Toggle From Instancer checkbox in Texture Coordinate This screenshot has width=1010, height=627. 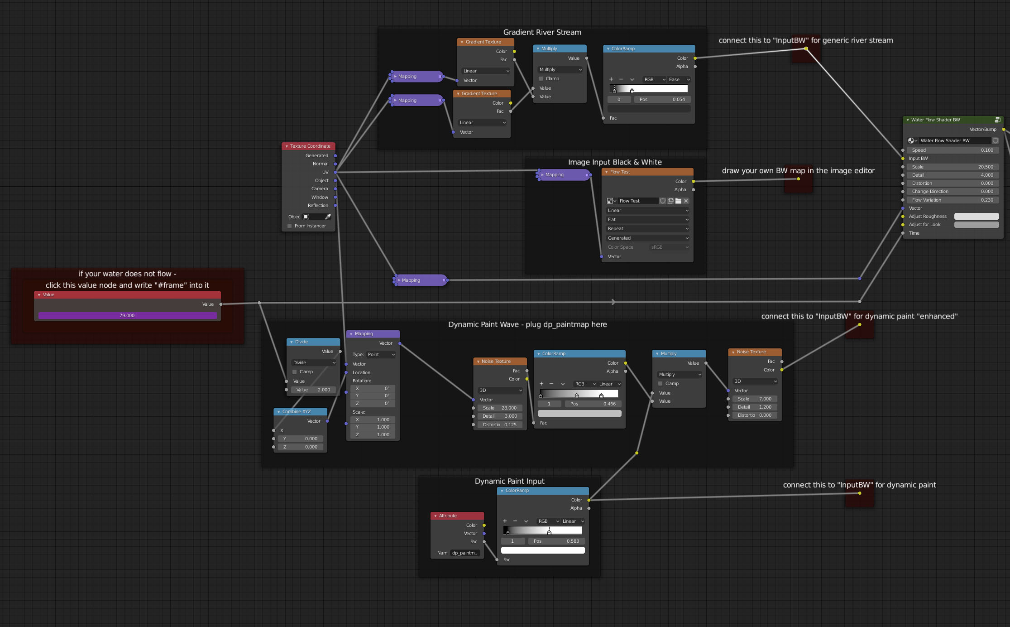(x=290, y=226)
